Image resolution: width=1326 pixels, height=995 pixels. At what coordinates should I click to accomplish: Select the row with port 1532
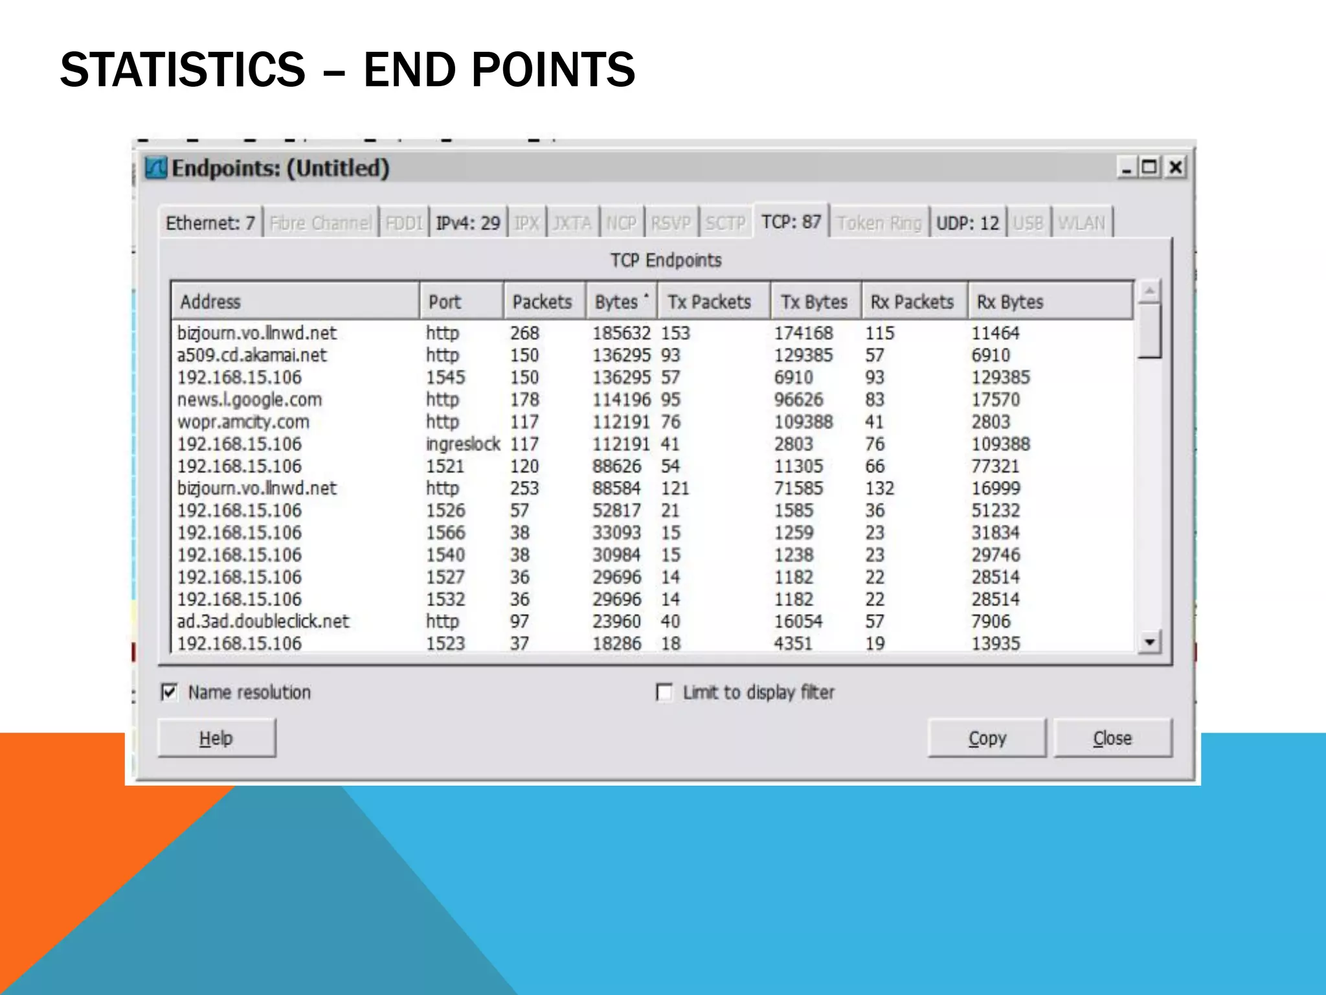(653, 599)
